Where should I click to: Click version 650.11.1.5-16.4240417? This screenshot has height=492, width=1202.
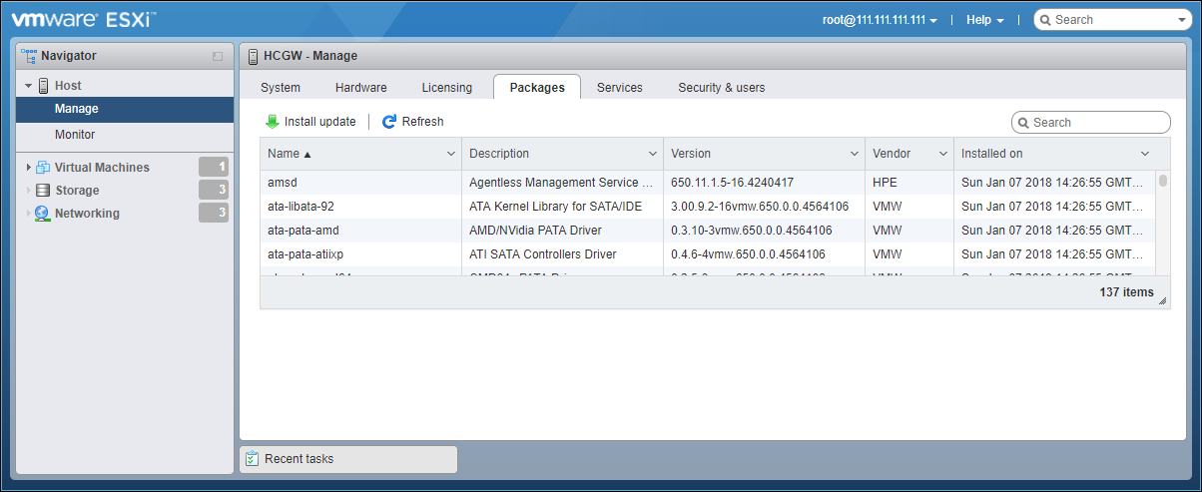pos(733,183)
